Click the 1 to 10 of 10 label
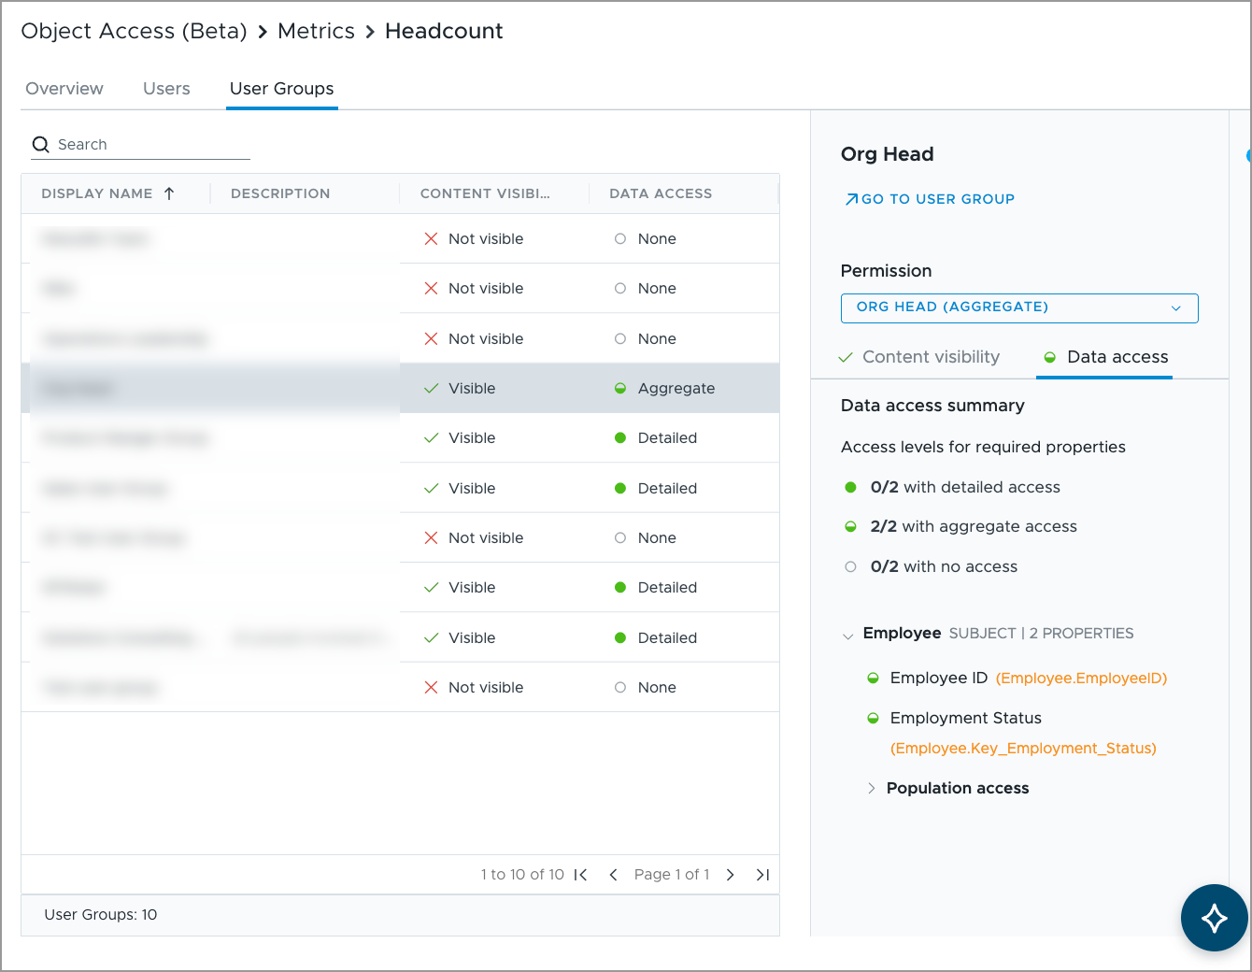This screenshot has width=1252, height=972. [522, 875]
